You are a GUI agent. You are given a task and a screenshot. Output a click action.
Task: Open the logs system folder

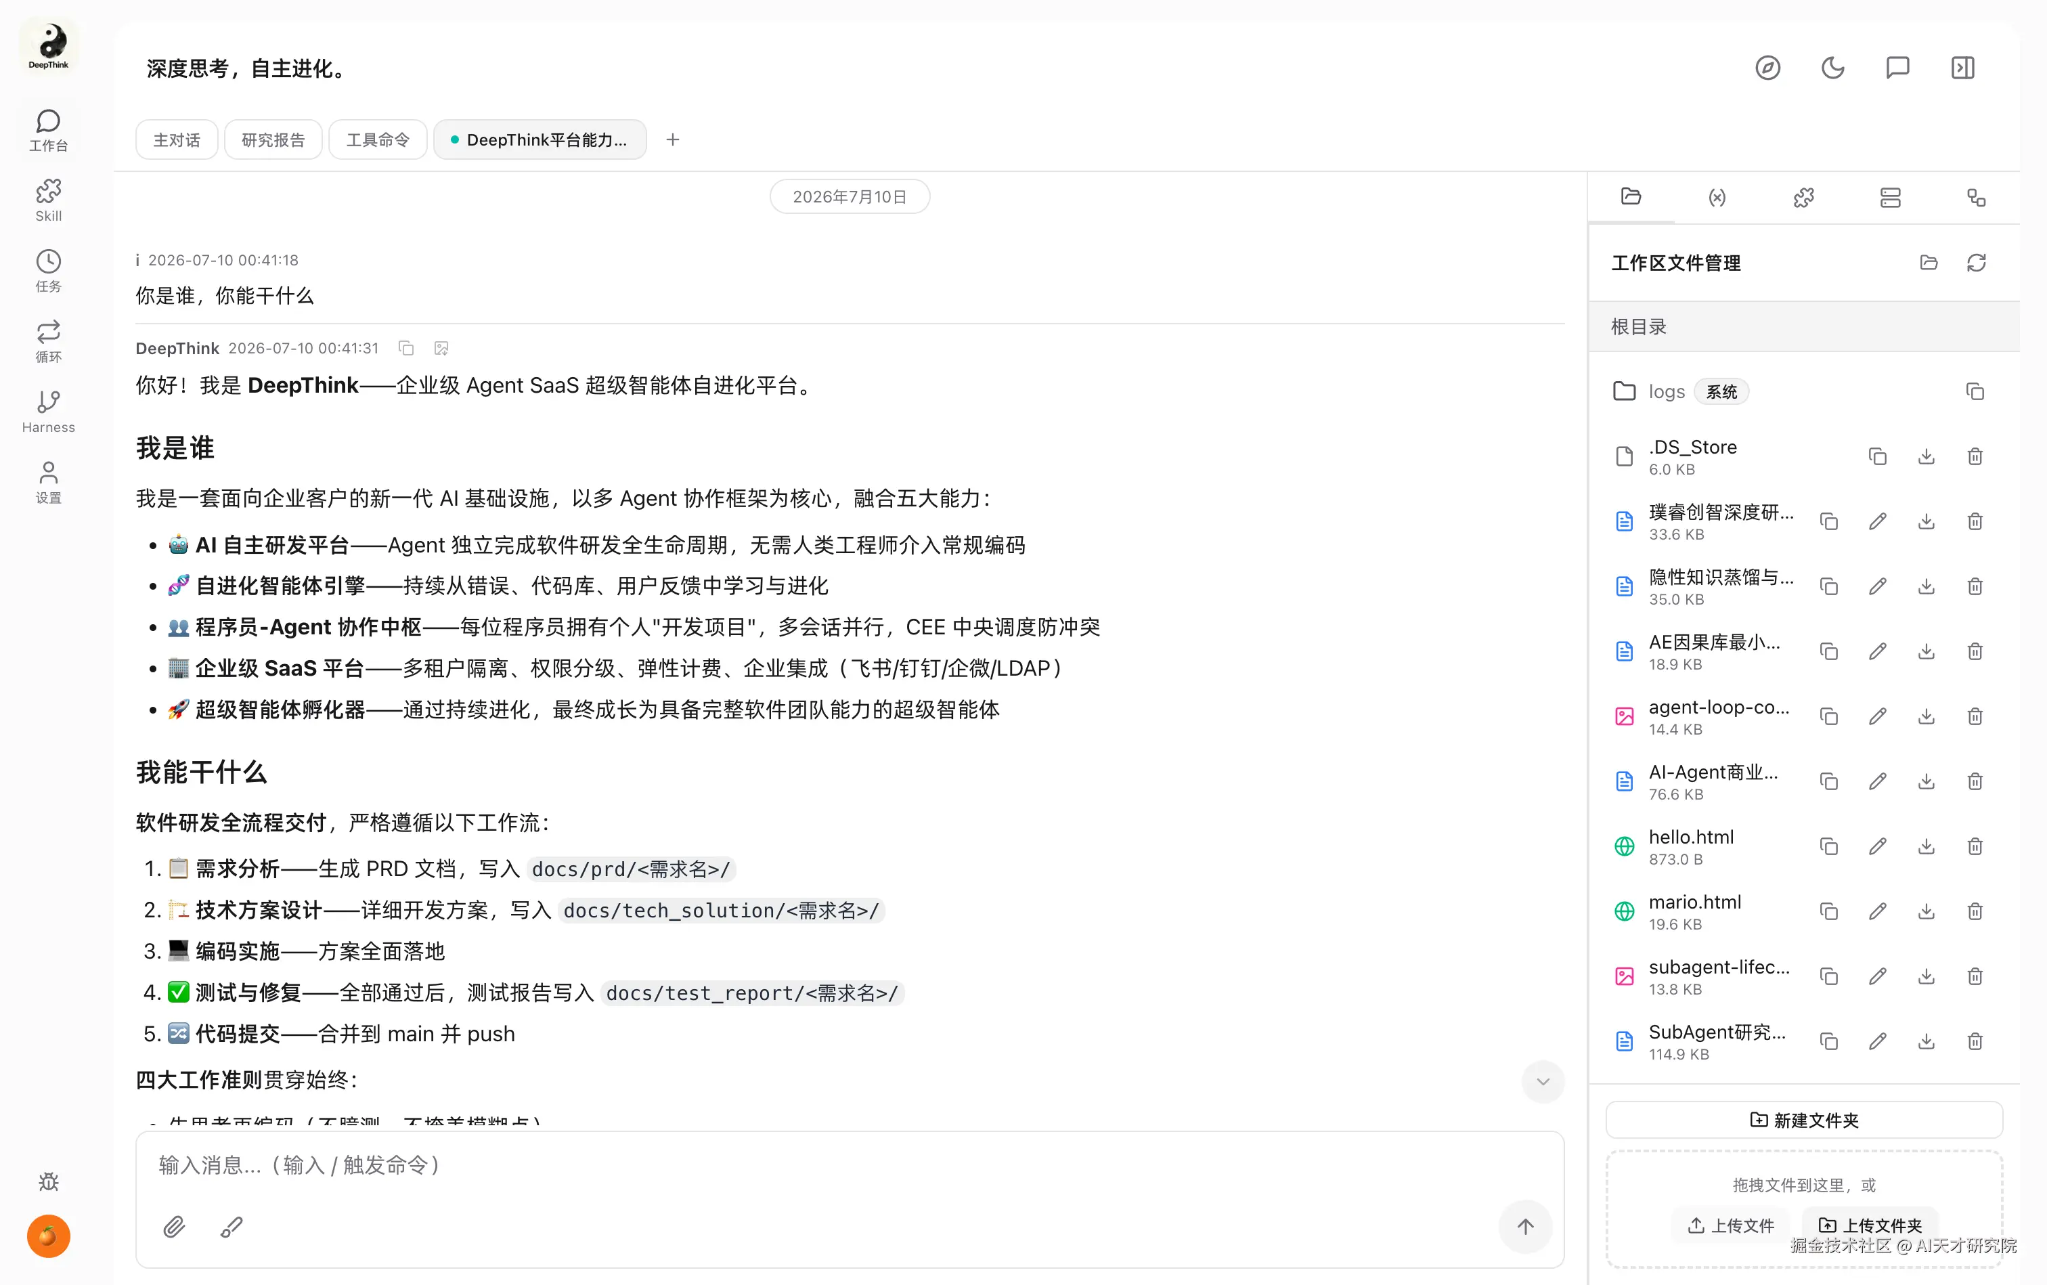pyautogui.click(x=1667, y=392)
